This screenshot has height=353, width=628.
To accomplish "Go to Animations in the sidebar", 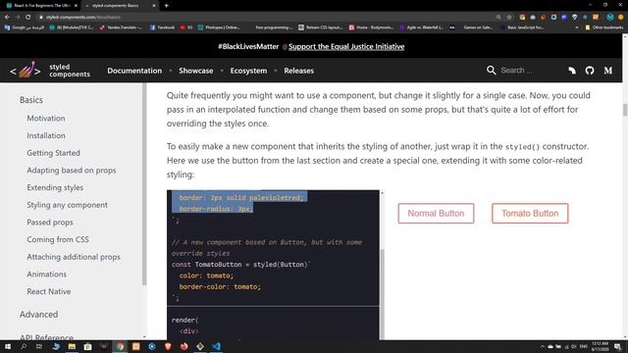I will click(46, 275).
